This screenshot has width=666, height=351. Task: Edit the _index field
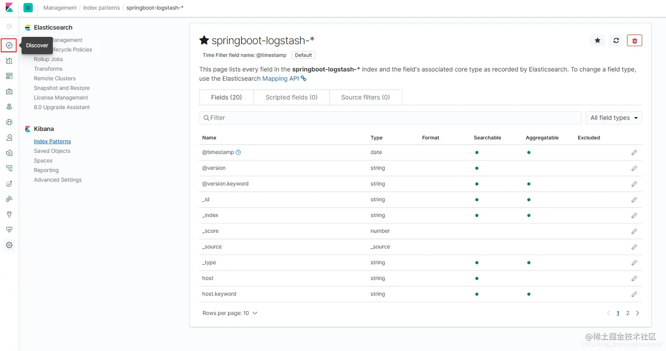634,216
